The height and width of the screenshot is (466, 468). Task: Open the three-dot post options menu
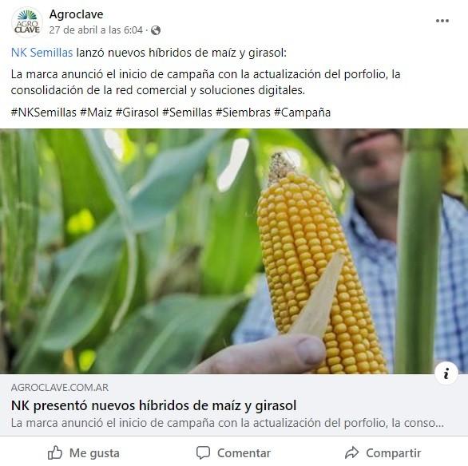coord(442,21)
